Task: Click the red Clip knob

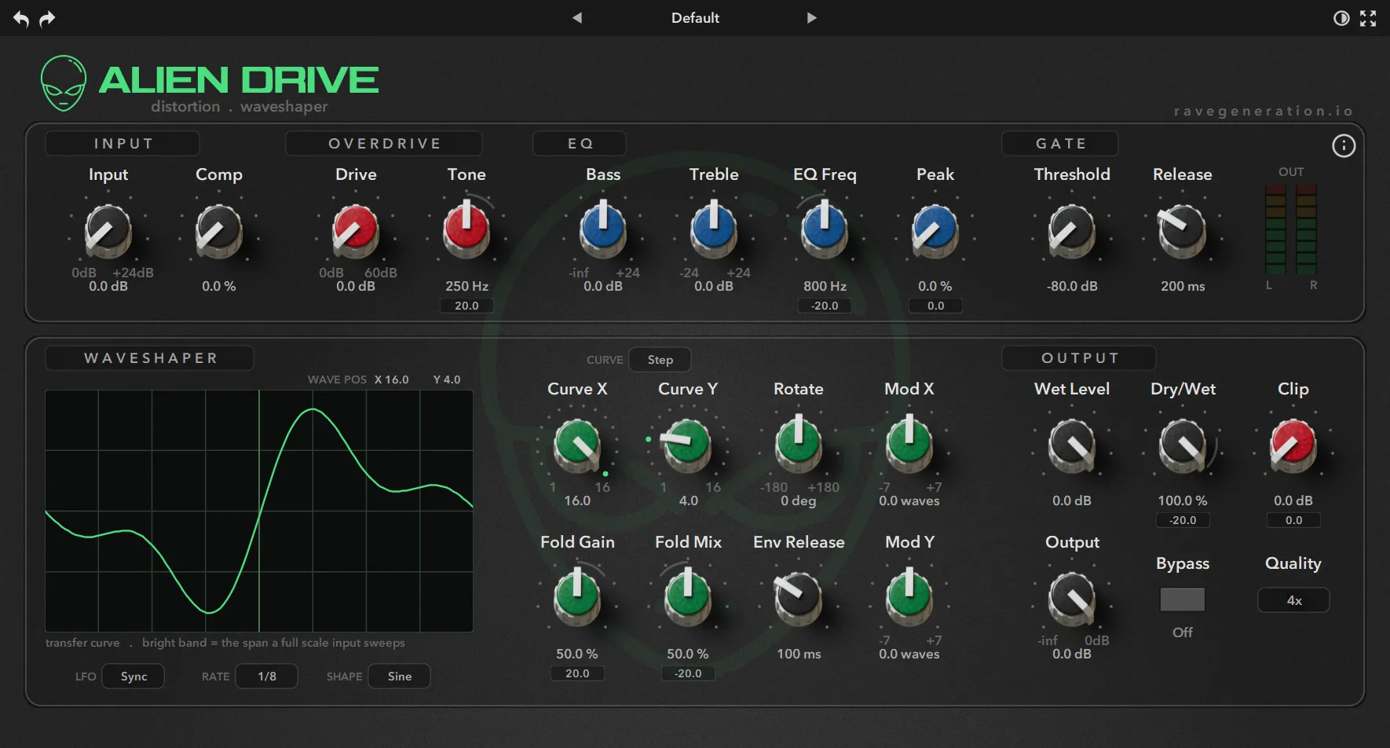Action: [x=1293, y=445]
